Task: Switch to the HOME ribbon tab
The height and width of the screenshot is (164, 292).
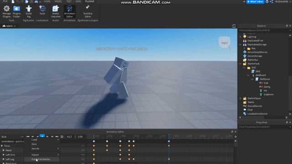Action: coord(47,1)
